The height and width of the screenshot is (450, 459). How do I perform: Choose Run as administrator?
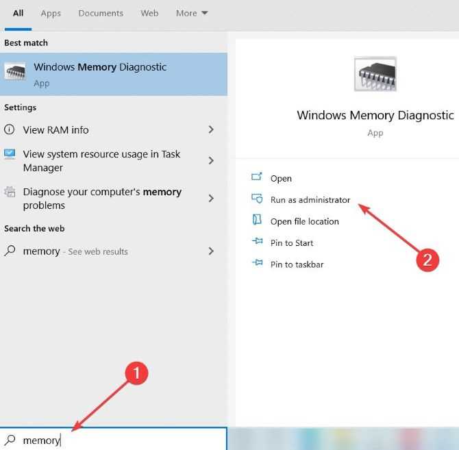pos(310,200)
